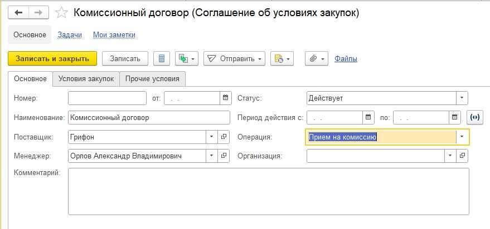The height and width of the screenshot is (229, 490).
Task: Add the document to favorites with the star
Action: (62, 12)
